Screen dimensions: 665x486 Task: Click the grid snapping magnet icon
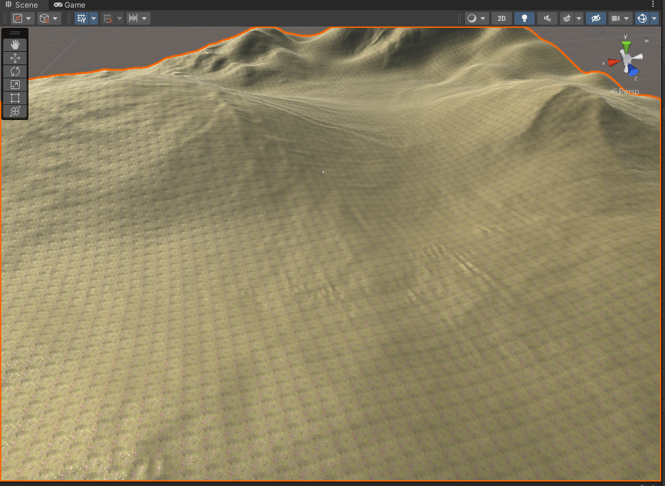(x=108, y=18)
